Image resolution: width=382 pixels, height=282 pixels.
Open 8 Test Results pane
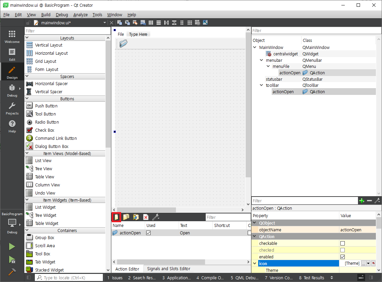(312, 278)
